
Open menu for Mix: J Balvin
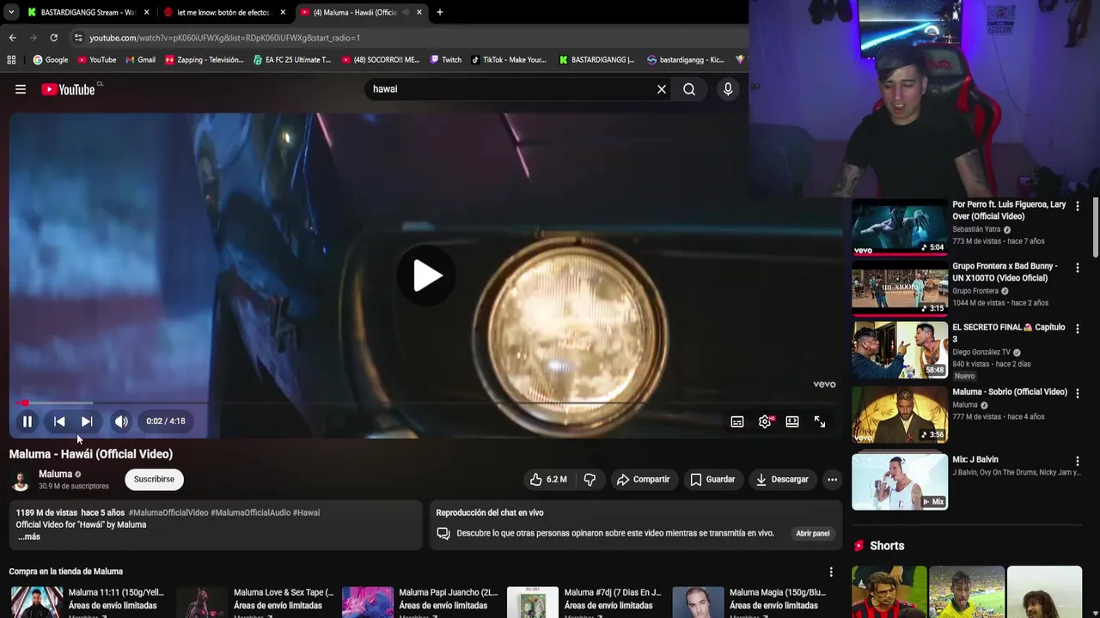[x=1077, y=461]
